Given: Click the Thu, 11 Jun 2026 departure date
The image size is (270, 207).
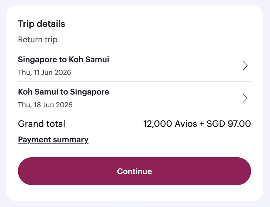Looking at the screenshot, I should (x=45, y=73).
